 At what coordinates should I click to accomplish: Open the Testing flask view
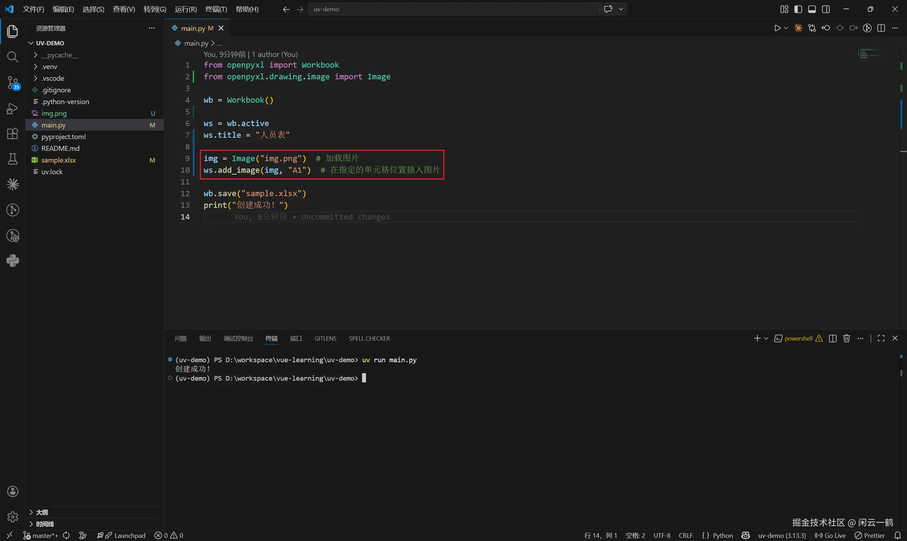point(12,159)
